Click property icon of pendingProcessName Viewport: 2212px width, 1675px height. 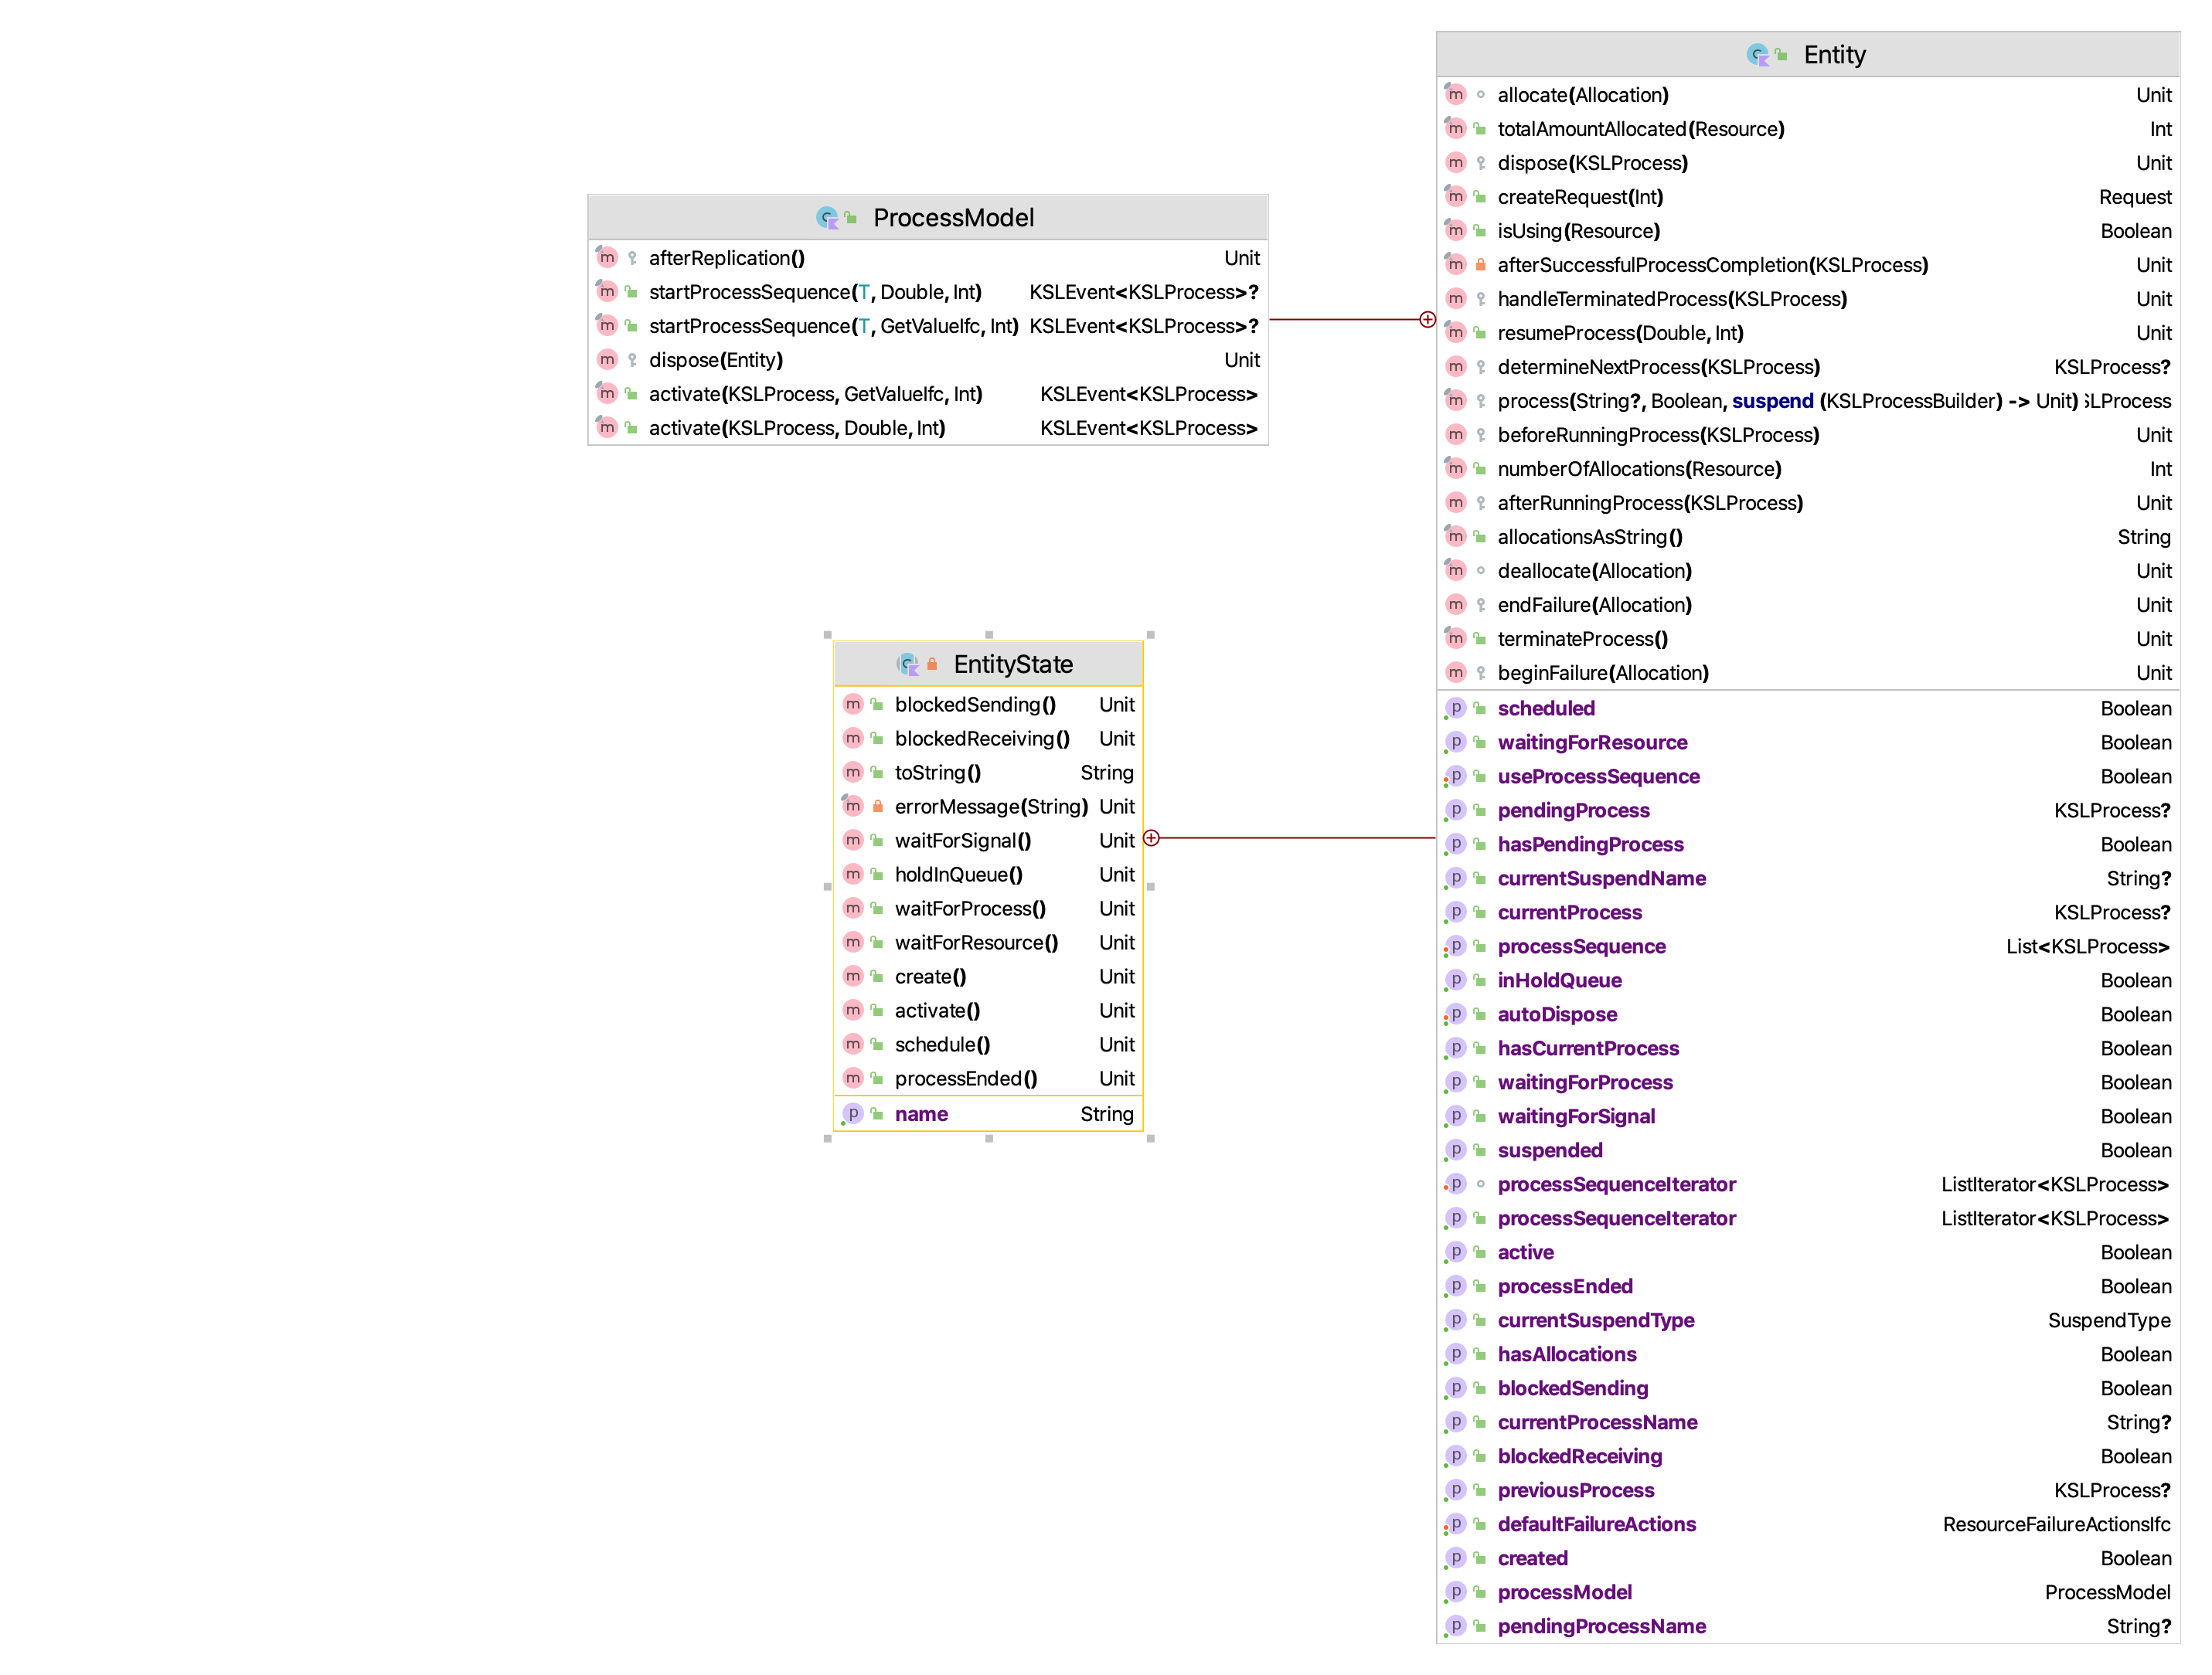click(x=1456, y=1626)
